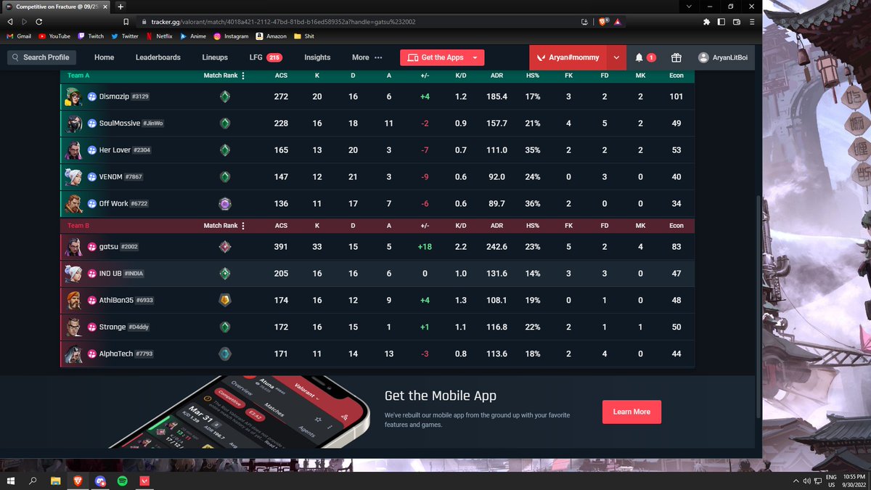Go to the Home nav item
This screenshot has height=490, width=871.
tap(104, 57)
